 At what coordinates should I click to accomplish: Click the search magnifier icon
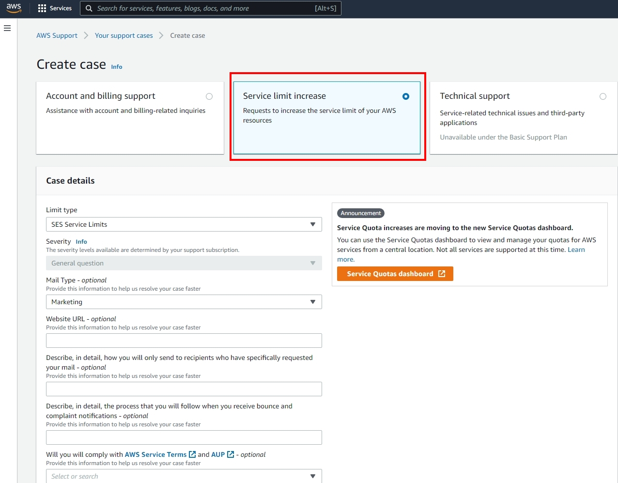tap(89, 8)
